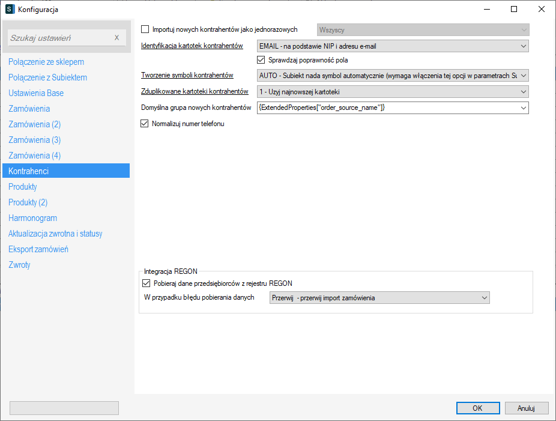Viewport: 556px width, 421px height.
Task: Open 'Zduplikowane kartoteki kontrahentów' dropdown
Action: point(522,92)
